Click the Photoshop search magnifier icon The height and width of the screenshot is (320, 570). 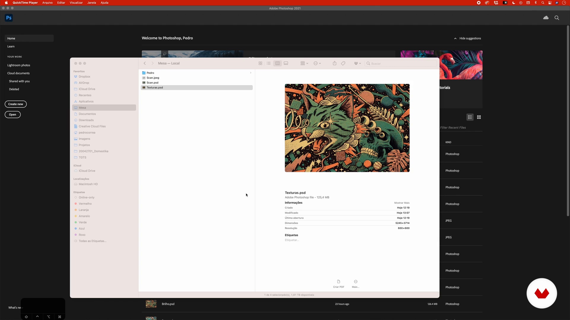pos(557,18)
